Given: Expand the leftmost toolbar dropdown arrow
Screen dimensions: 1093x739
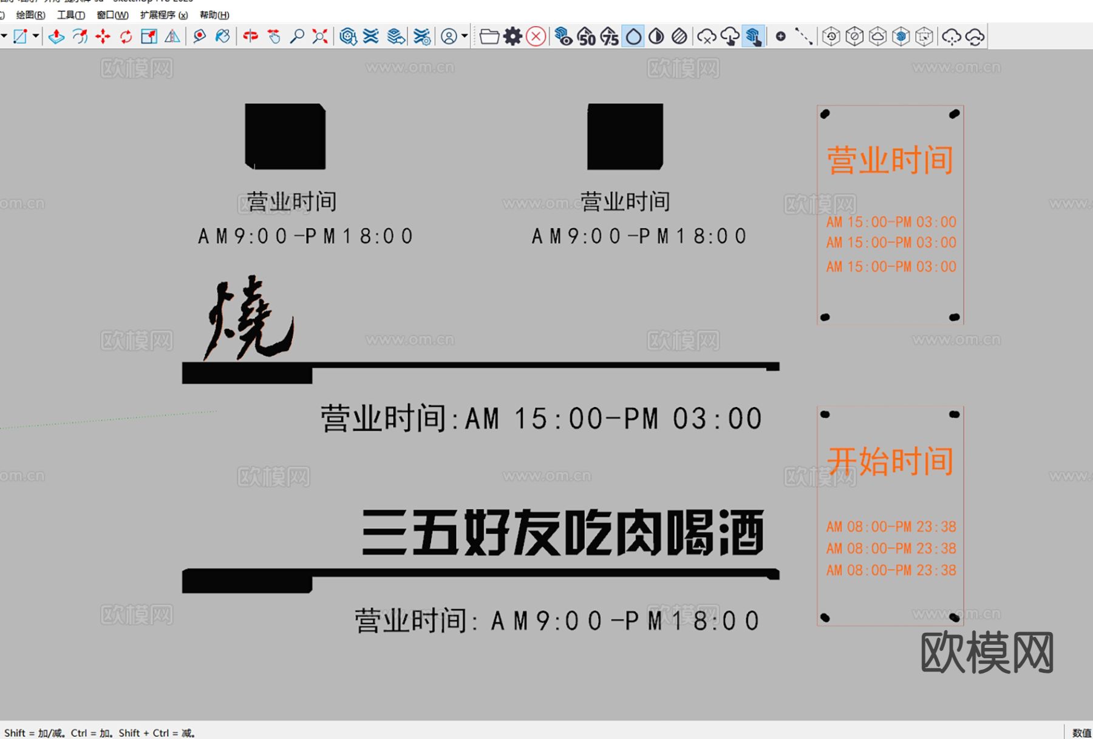Looking at the screenshot, I should tap(4, 36).
